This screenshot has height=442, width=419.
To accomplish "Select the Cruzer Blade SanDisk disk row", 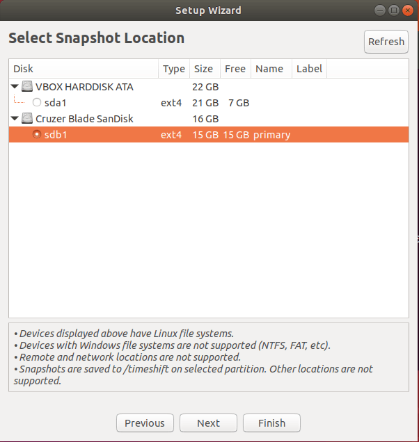I will (x=84, y=119).
